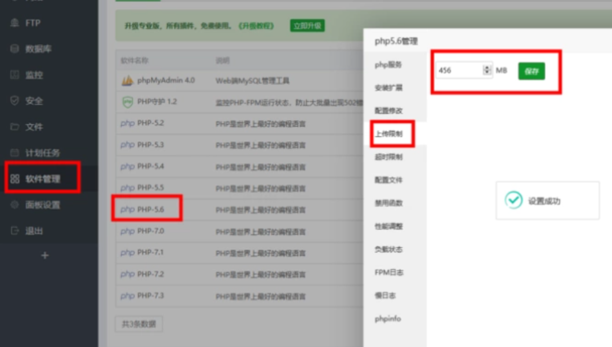This screenshot has width=612, height=347.
Task: Open PHP-7.3 in software list
Action: pos(150,296)
